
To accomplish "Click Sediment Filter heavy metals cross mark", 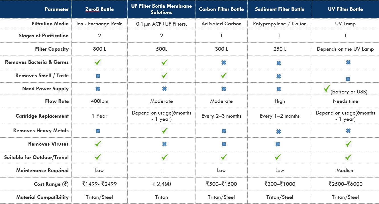I will 278,131.
